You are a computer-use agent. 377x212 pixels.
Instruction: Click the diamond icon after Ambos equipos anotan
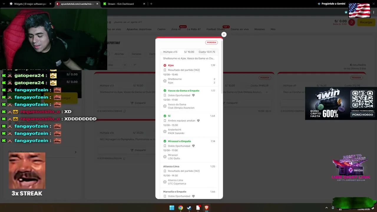pyautogui.click(x=198, y=121)
